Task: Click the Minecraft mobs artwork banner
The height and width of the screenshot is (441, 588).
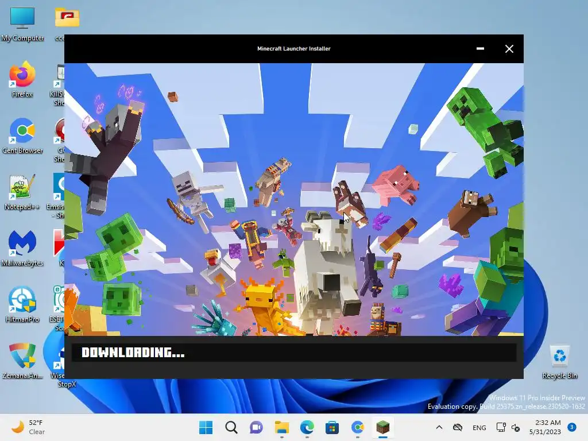Action: coord(293,199)
